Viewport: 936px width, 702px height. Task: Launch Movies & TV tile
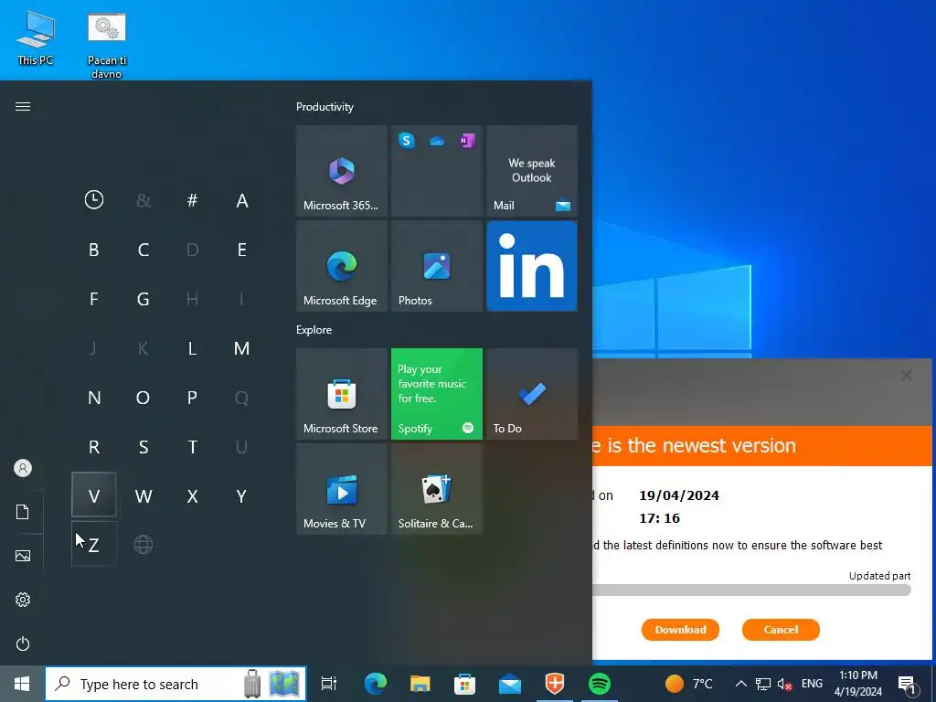pyautogui.click(x=342, y=489)
